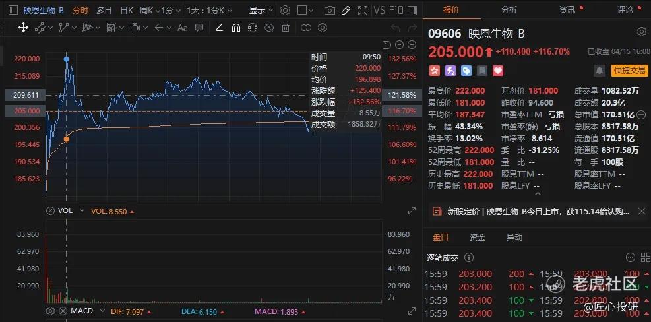Select the crosshair move cursor tool

[x=23, y=28]
